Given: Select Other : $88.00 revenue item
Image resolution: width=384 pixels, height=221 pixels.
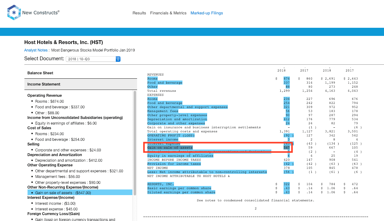Looking at the screenshot, I should pyautogui.click(x=47, y=113).
